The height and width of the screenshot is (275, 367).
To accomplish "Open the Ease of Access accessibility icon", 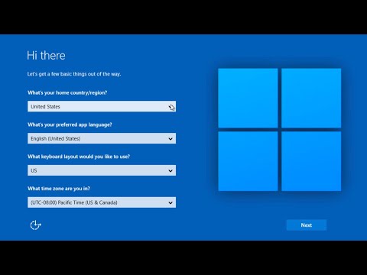I will pyautogui.click(x=35, y=225).
